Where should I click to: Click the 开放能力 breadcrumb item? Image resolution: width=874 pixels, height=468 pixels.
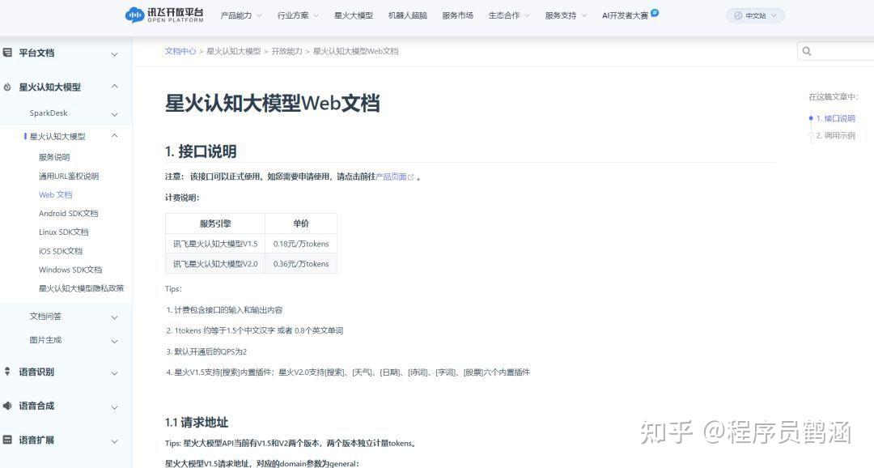coord(286,51)
